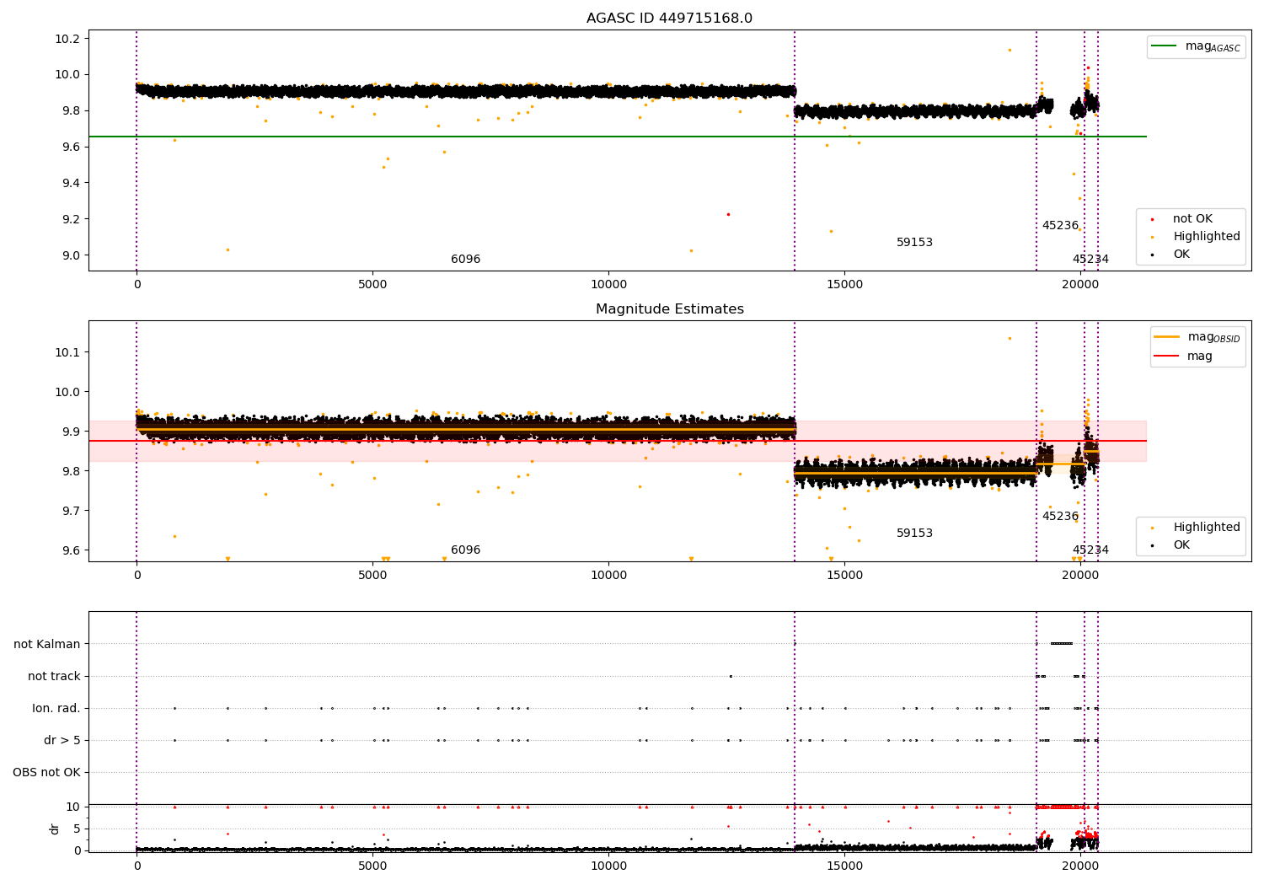Image resolution: width=1264 pixels, height=885 pixels.
Task: Click the 'not Kalman' axis label
Action: [47, 645]
